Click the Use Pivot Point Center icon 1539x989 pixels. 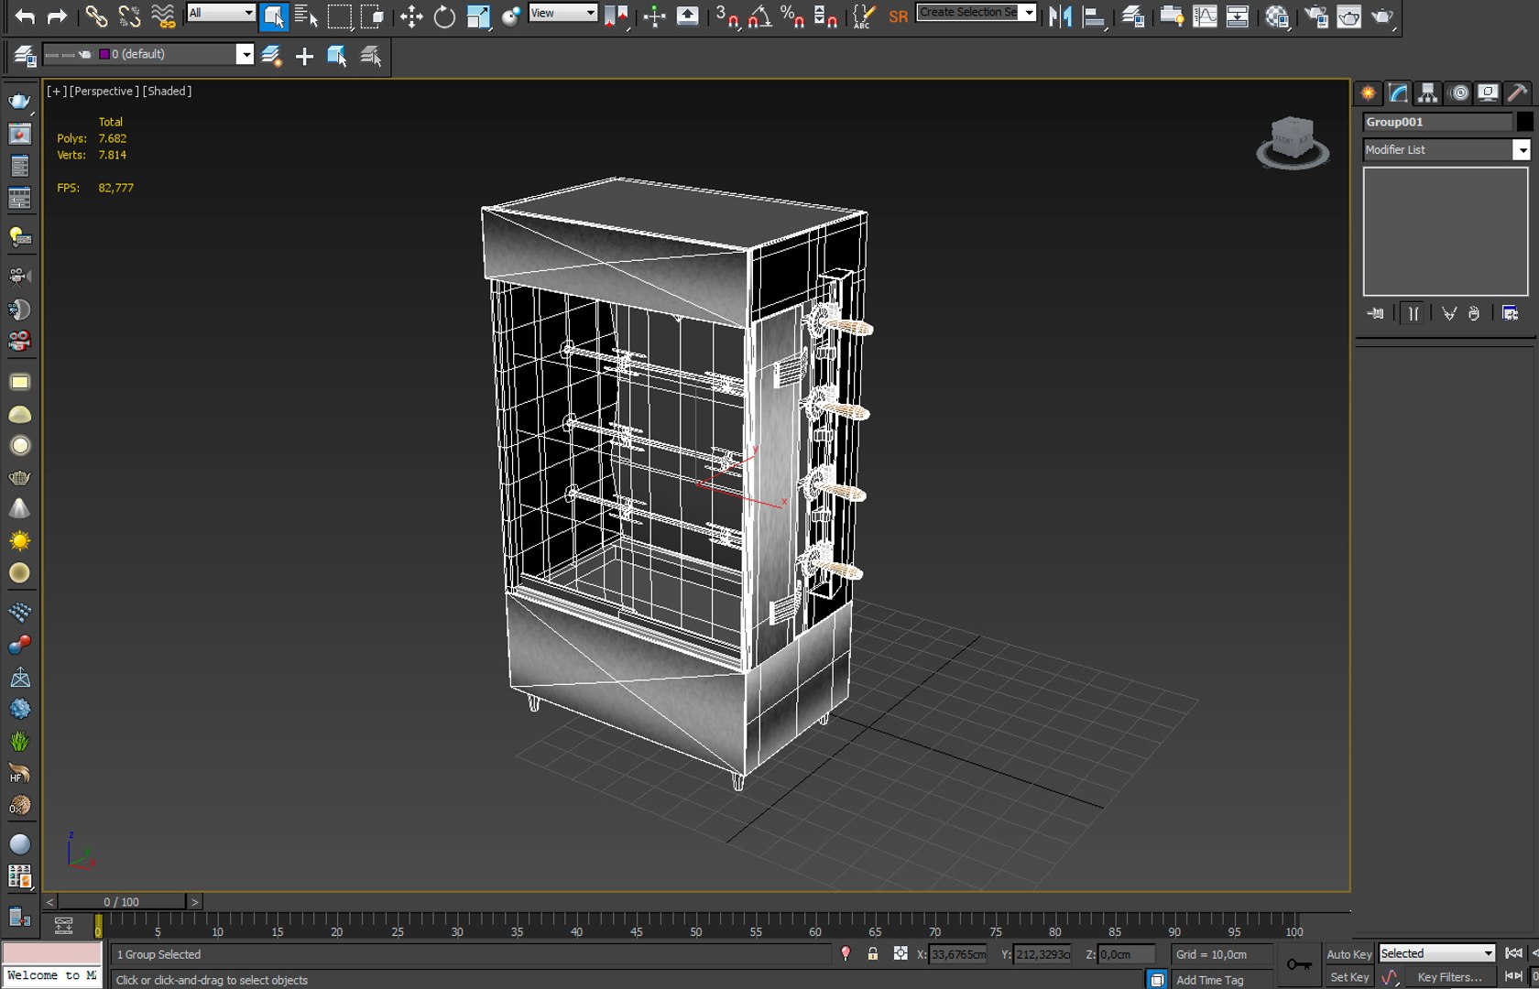coord(616,16)
